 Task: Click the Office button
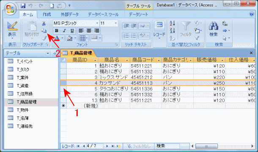(x=10, y=9)
